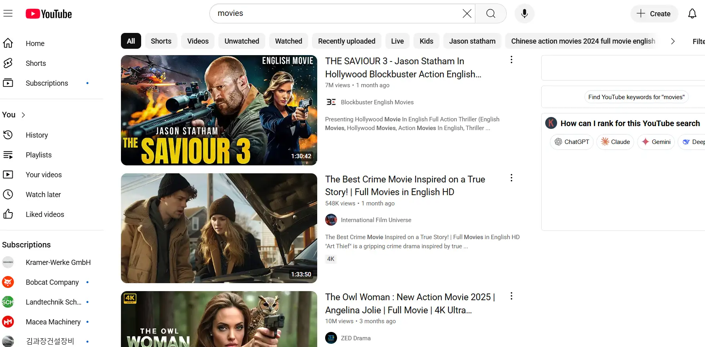Click the Home icon in sidebar
This screenshot has width=705, height=347.
pyautogui.click(x=8, y=43)
